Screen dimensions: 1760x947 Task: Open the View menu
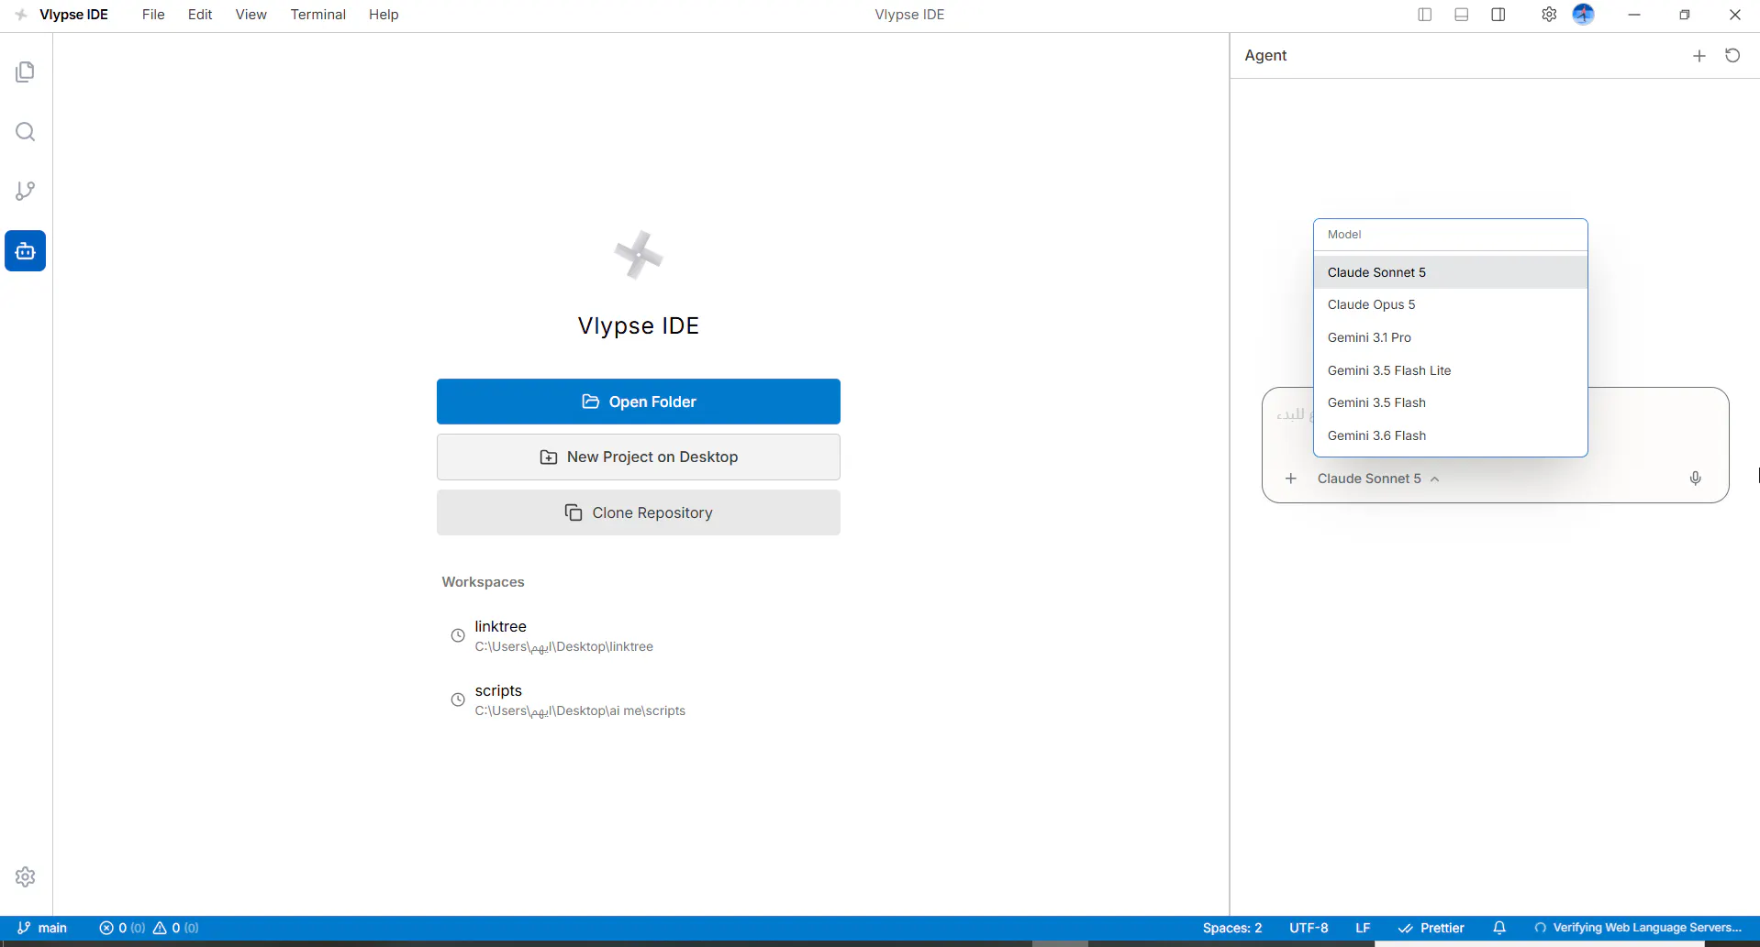pyautogui.click(x=251, y=15)
